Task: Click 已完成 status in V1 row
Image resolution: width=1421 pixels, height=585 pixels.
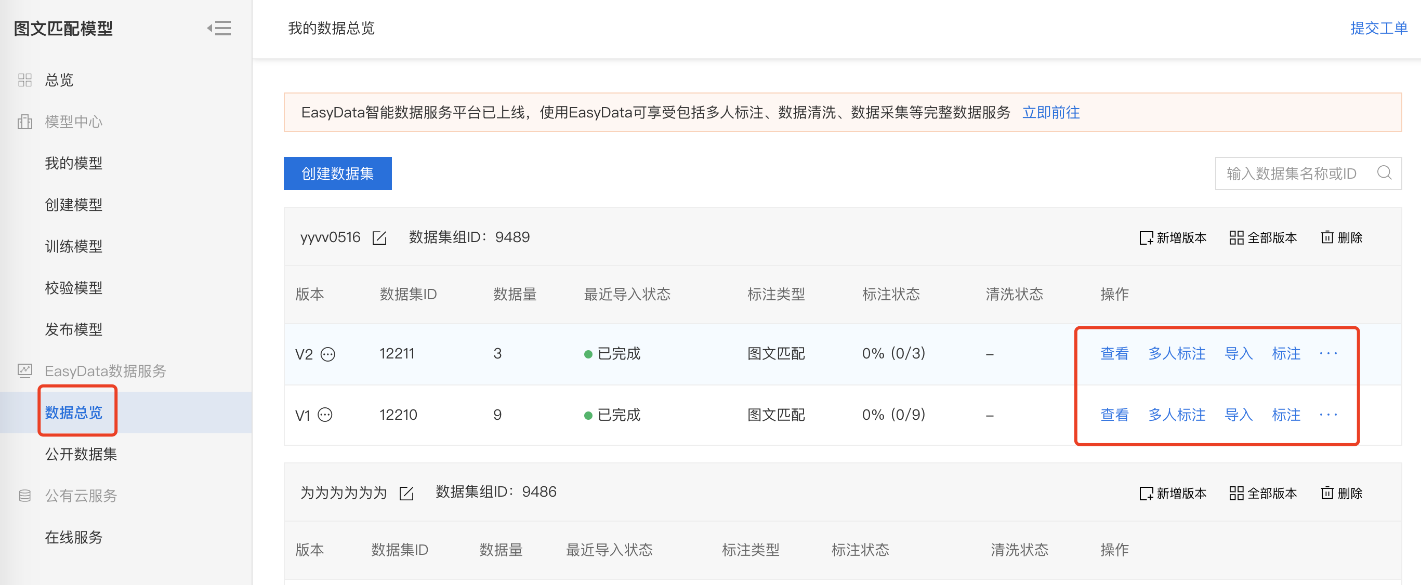Action: click(612, 415)
